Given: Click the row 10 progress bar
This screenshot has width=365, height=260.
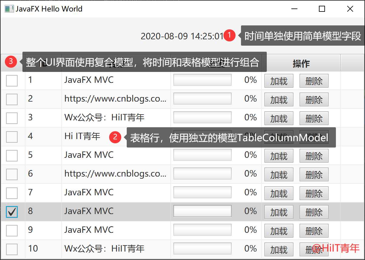Looking at the screenshot, I should [202, 249].
